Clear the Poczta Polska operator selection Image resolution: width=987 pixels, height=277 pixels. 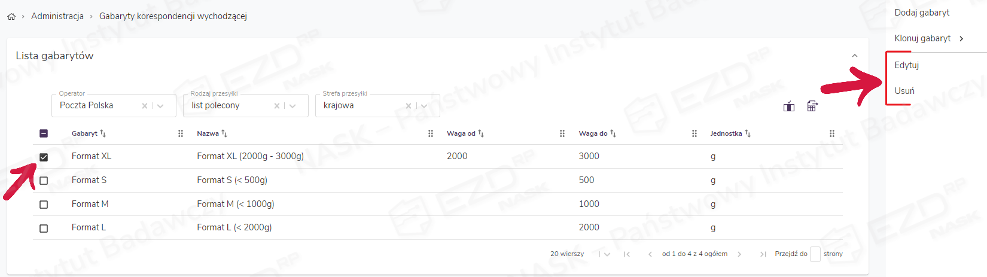pyautogui.click(x=145, y=106)
